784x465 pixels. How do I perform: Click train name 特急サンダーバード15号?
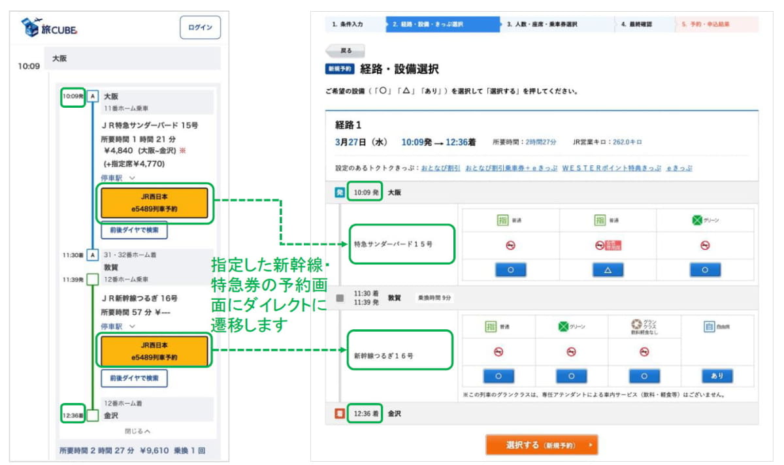point(393,244)
